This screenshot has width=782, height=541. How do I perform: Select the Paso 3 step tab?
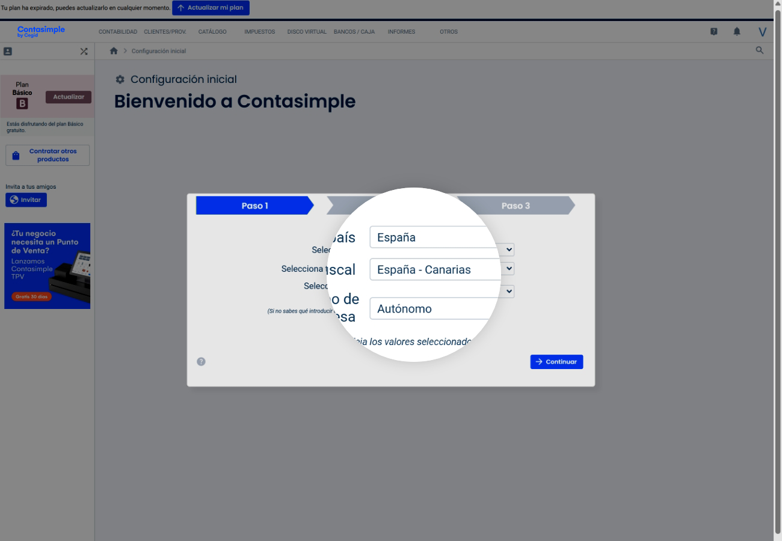click(x=516, y=206)
